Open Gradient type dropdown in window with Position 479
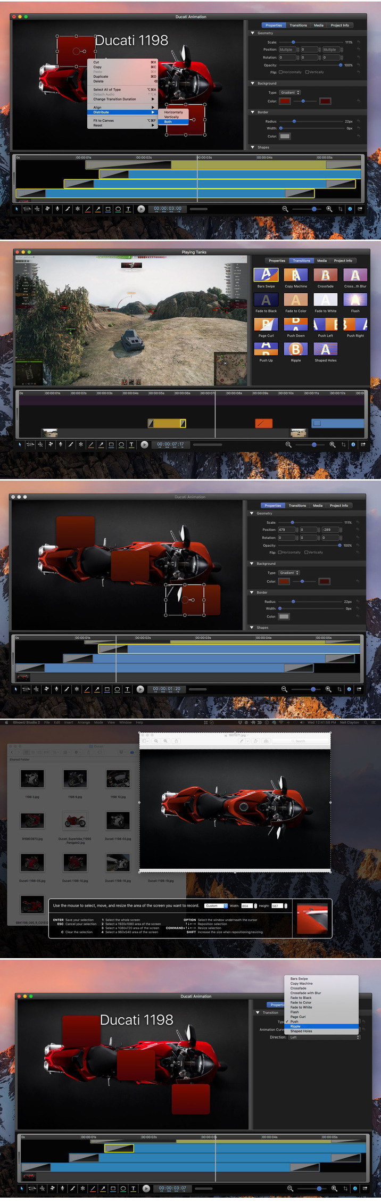This screenshot has height=1203, width=381. click(289, 573)
